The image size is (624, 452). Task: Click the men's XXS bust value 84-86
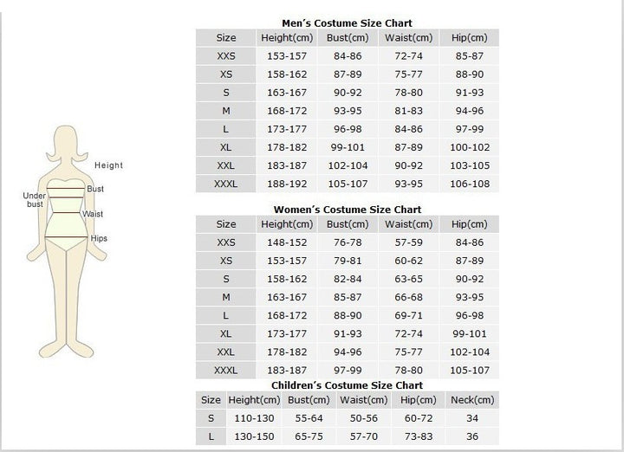347,56
